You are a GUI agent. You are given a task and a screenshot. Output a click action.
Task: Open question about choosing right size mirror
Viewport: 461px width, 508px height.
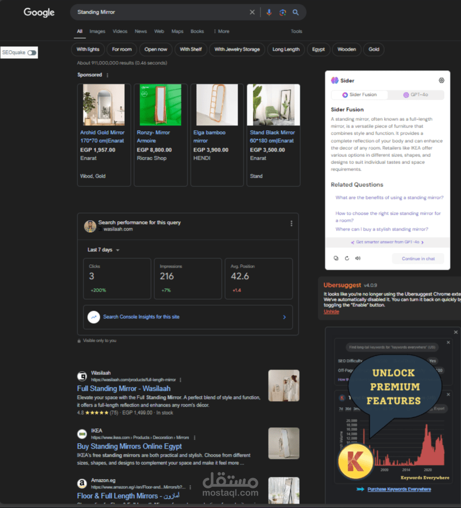(x=388, y=217)
